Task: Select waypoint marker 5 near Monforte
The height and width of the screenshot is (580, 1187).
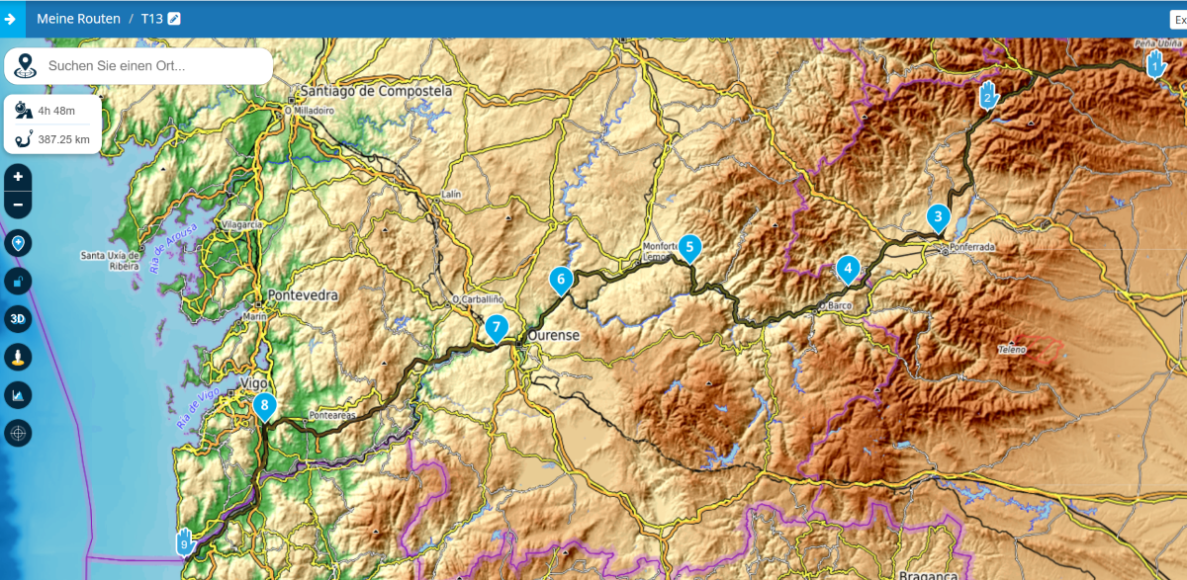Action: [x=690, y=247]
